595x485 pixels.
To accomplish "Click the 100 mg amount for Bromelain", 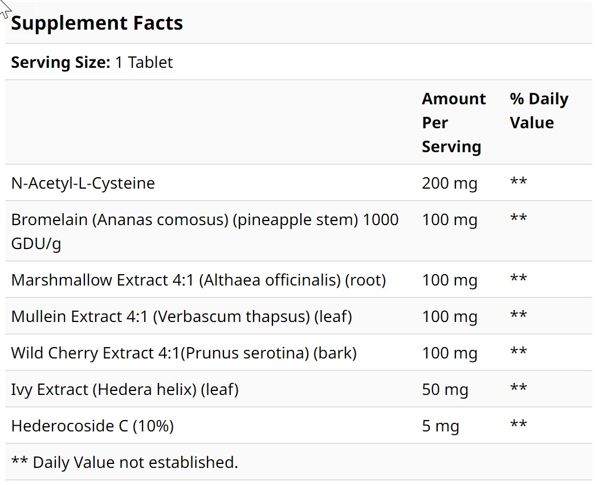I will pyautogui.click(x=449, y=220).
